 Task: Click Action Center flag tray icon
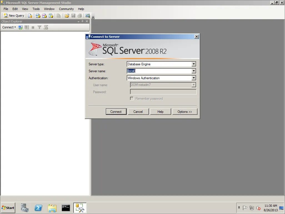[x=245, y=208]
